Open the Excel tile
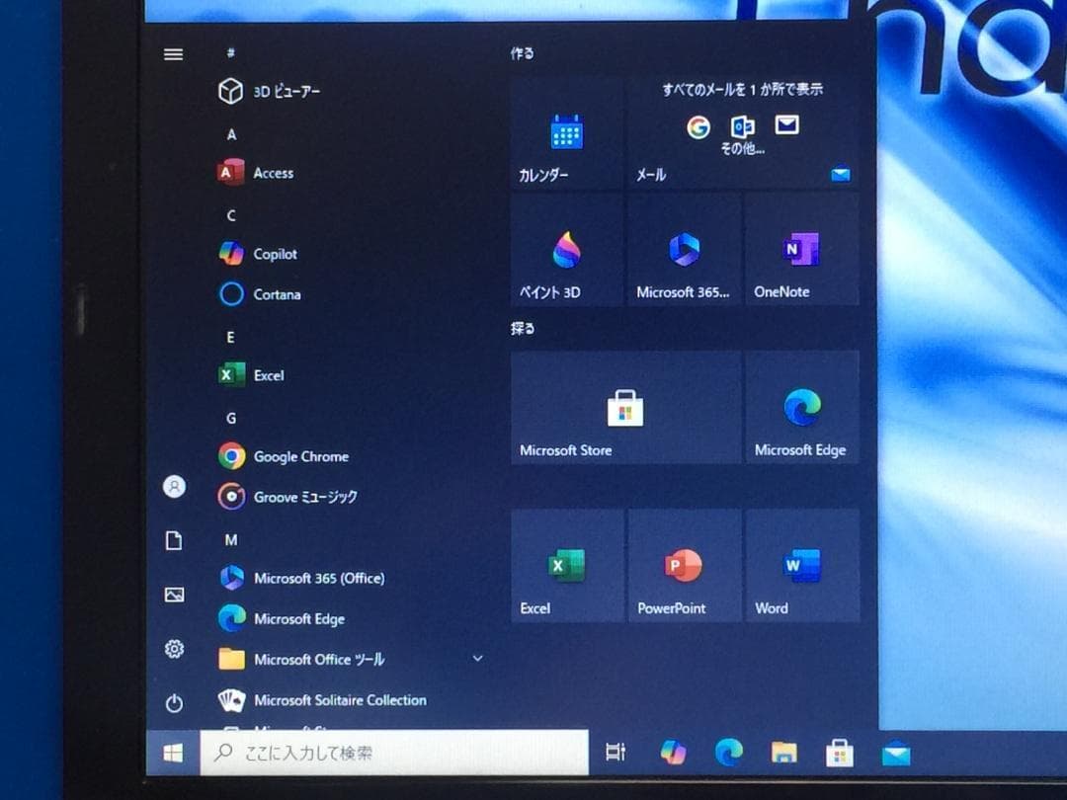Screen dimensions: 1067x800 [x=567, y=565]
